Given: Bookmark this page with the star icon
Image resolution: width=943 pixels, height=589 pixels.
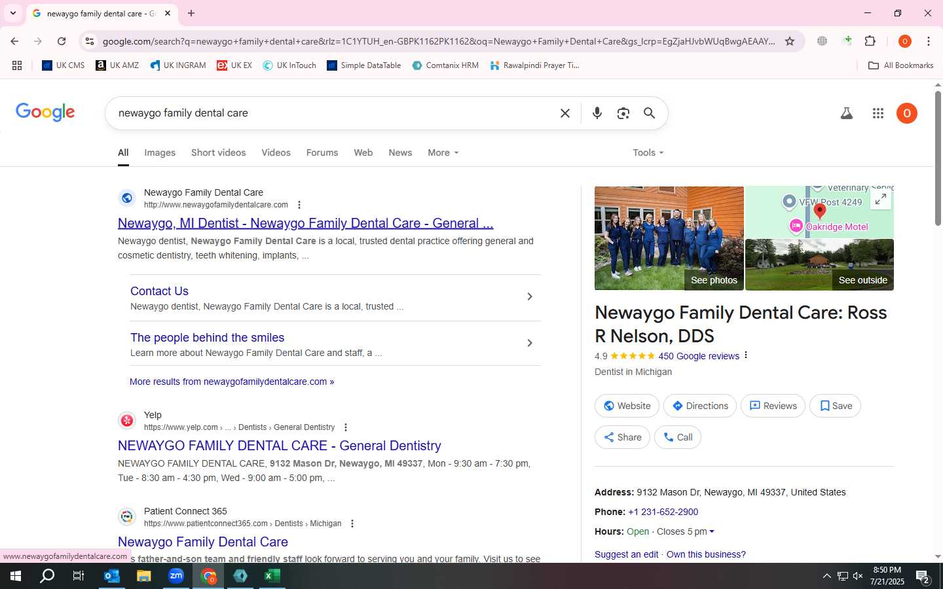Looking at the screenshot, I should [x=790, y=41].
